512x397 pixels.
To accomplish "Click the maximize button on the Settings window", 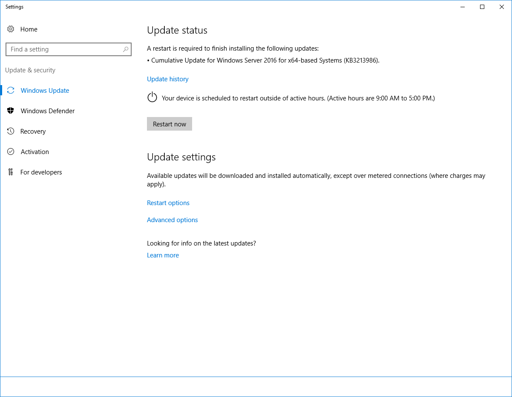I will click(482, 7).
